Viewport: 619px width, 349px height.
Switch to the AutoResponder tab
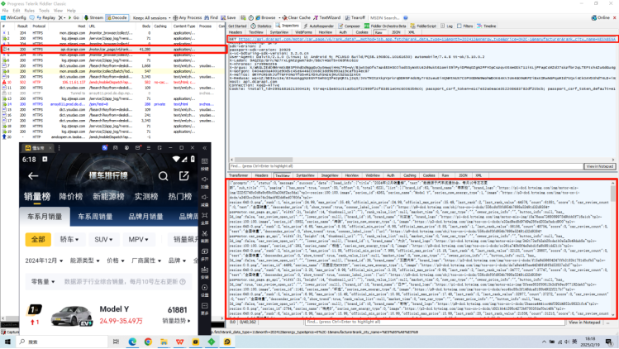319,26
